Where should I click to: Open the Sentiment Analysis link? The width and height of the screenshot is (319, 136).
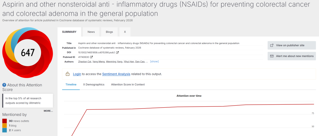tap(118, 74)
